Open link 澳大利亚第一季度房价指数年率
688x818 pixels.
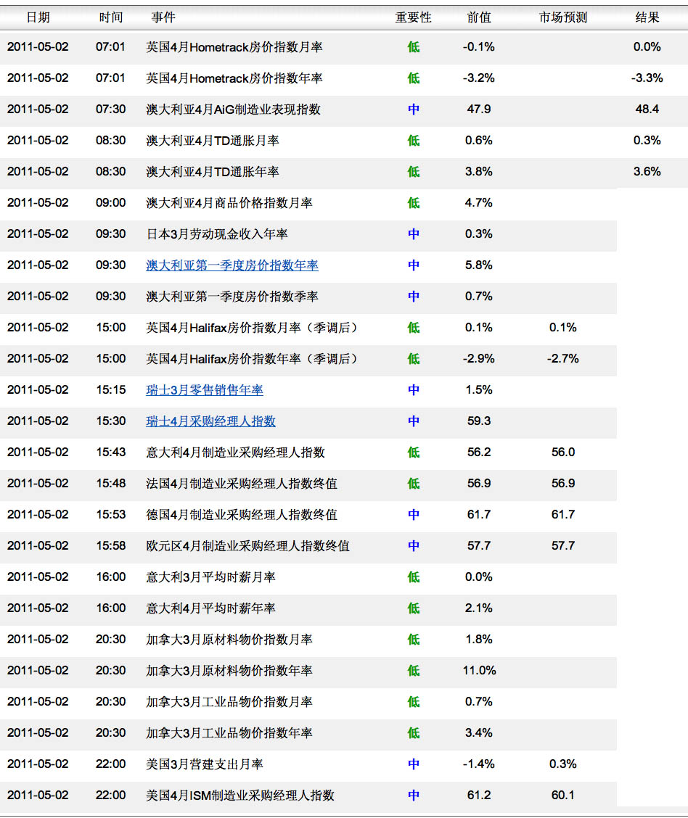[232, 265]
